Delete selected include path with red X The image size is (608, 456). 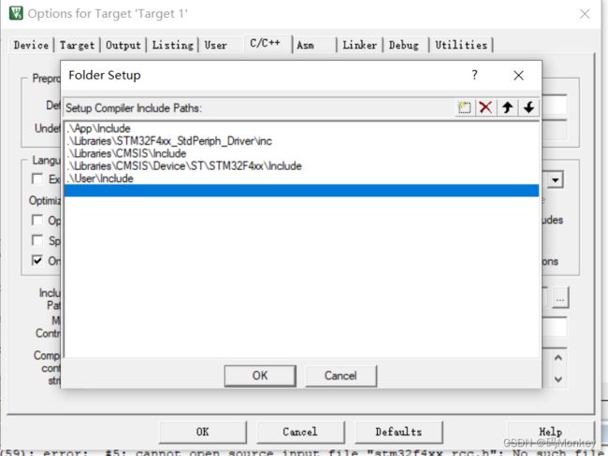pos(485,107)
